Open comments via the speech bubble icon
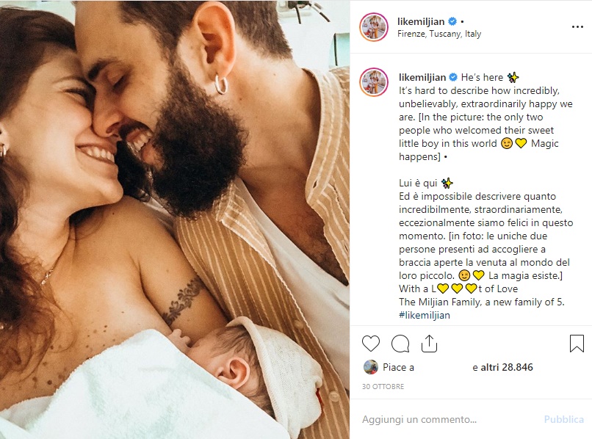This screenshot has width=592, height=439. [x=400, y=344]
